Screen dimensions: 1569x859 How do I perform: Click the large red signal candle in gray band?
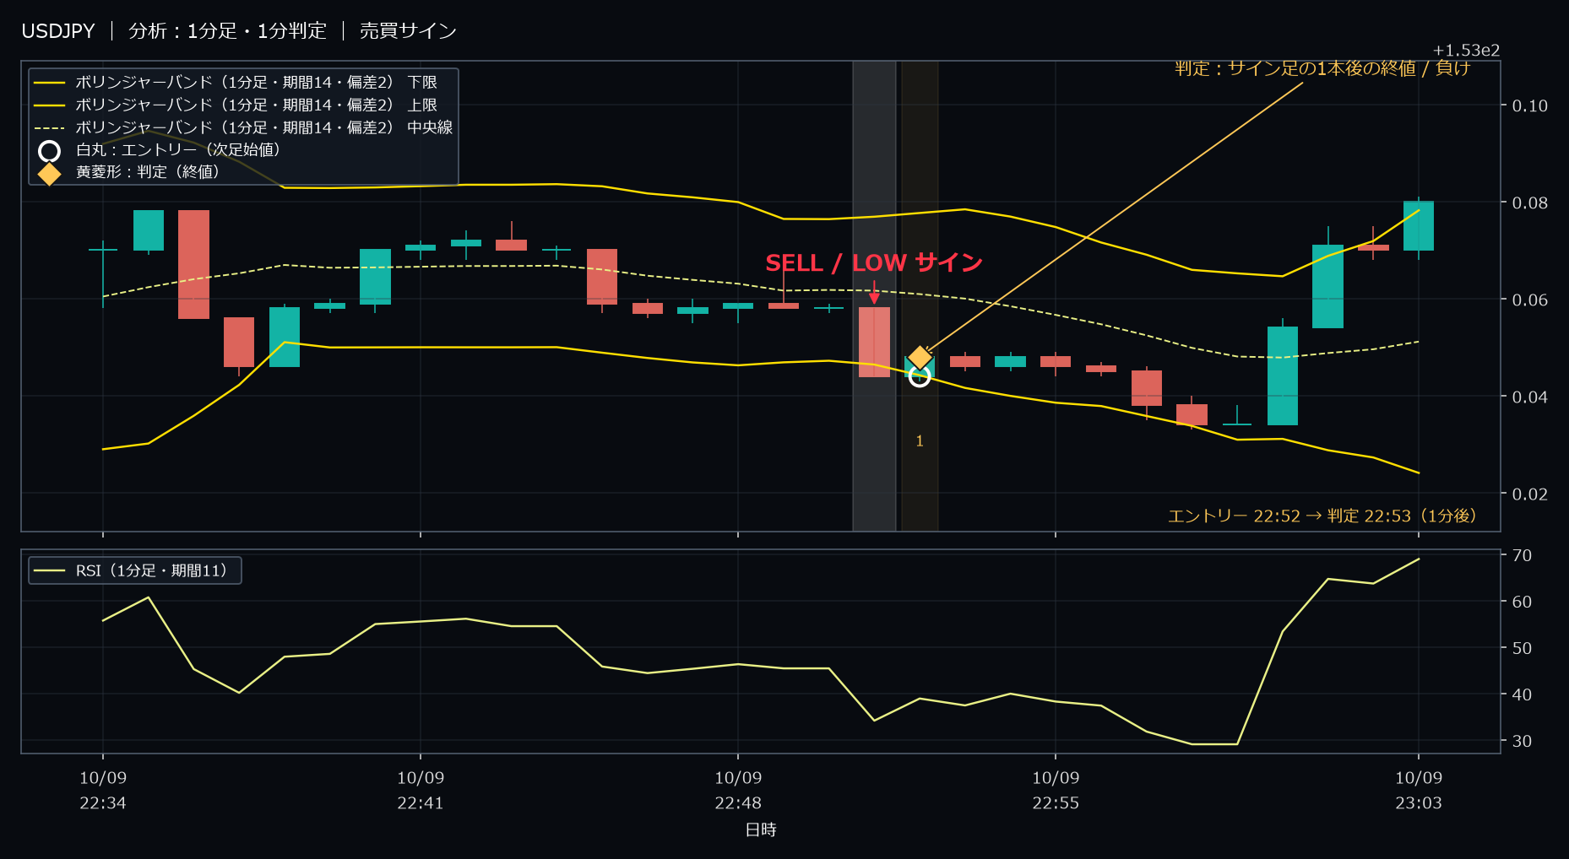[x=874, y=342]
